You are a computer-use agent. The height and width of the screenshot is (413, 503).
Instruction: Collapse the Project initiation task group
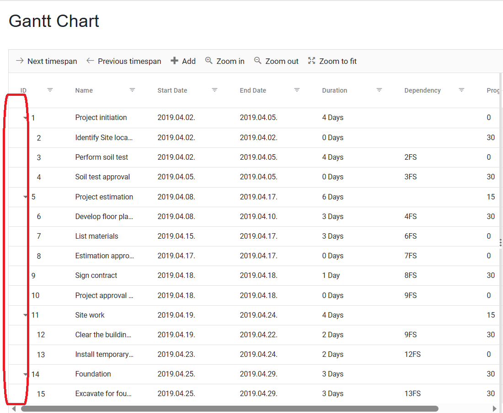click(26, 118)
